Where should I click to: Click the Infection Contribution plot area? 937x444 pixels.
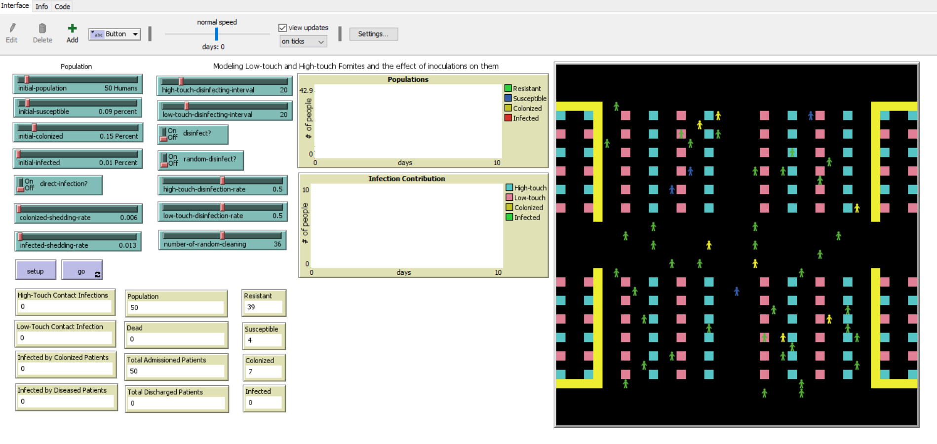[407, 226]
